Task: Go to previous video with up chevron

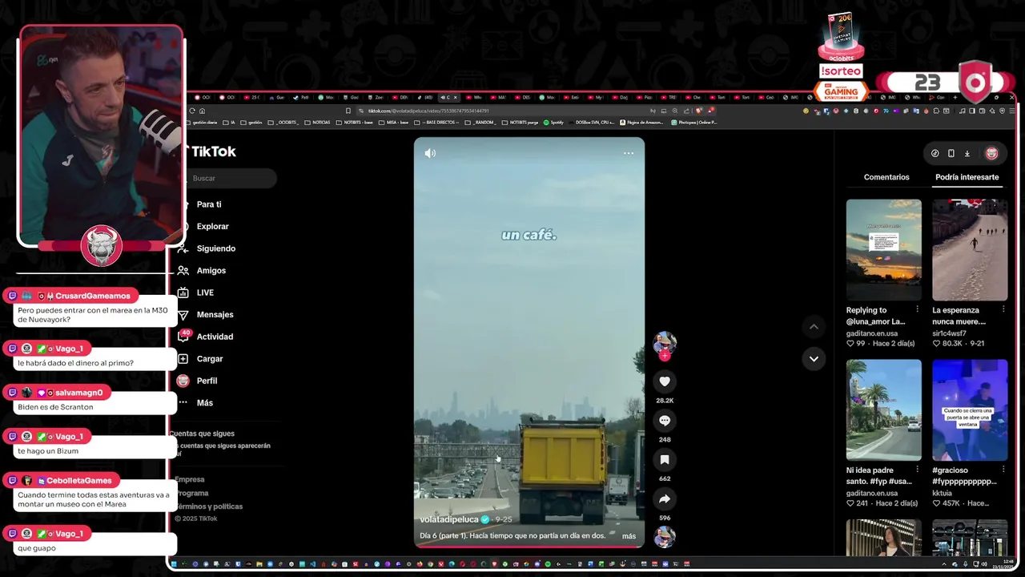Action: coord(814,326)
